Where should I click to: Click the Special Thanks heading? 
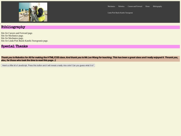pyautogui.click(x=14, y=46)
